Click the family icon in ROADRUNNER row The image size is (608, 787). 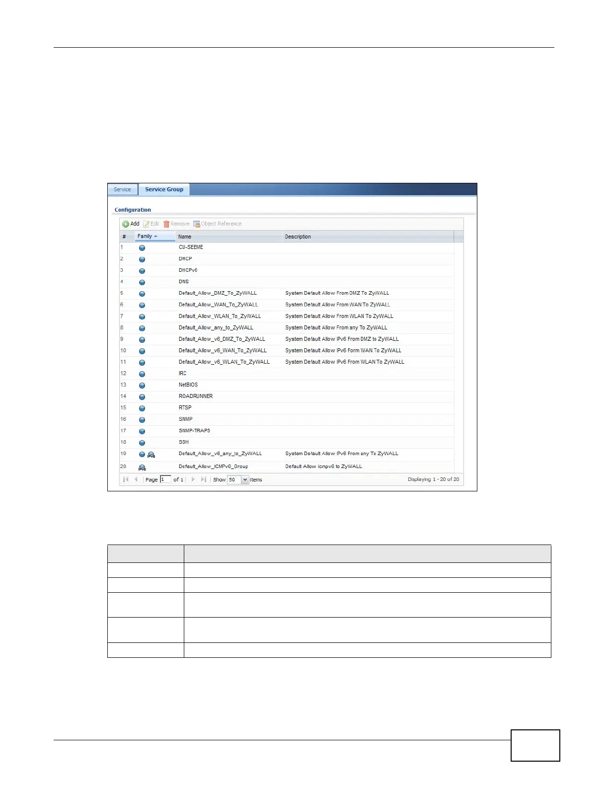point(142,396)
